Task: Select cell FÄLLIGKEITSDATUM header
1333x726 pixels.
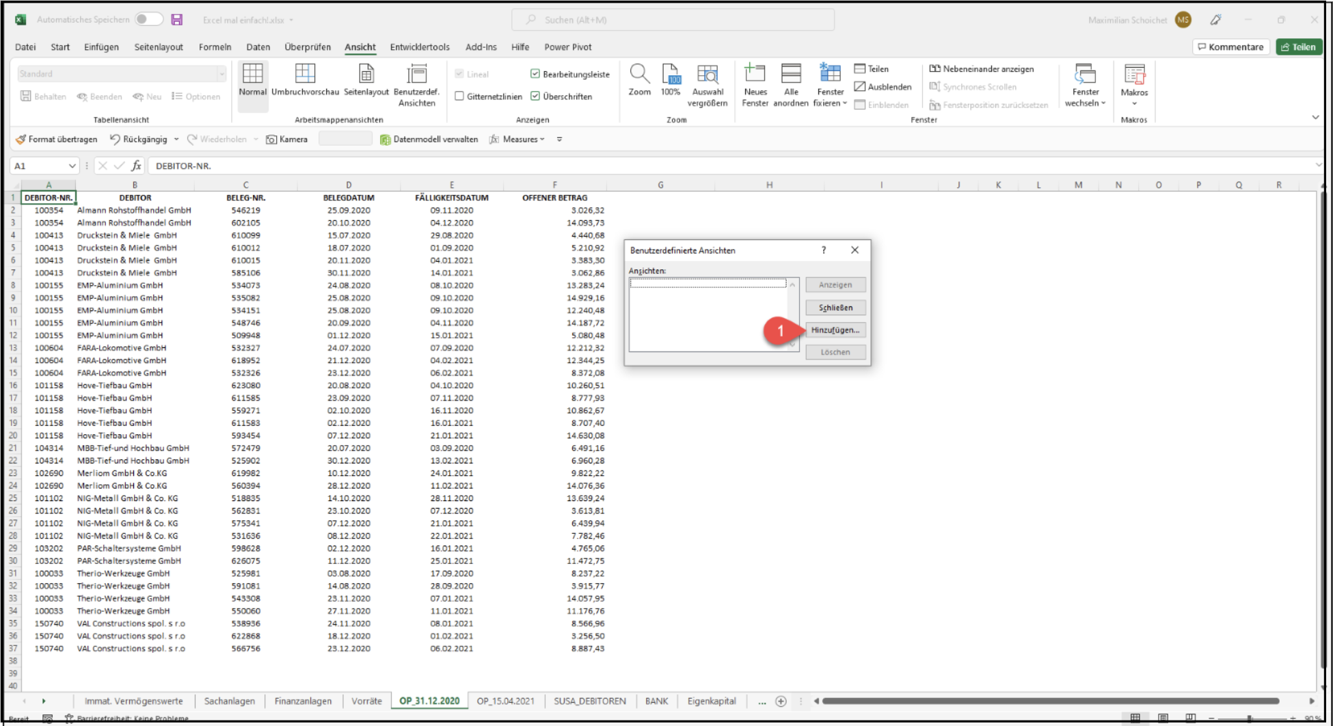Action: (452, 198)
